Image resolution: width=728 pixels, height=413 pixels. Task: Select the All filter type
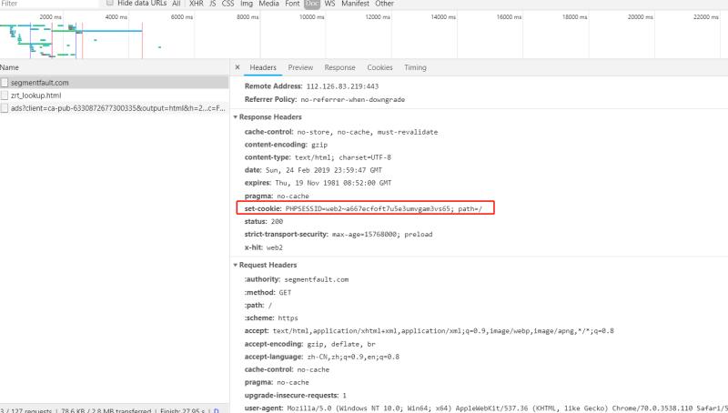click(x=177, y=4)
